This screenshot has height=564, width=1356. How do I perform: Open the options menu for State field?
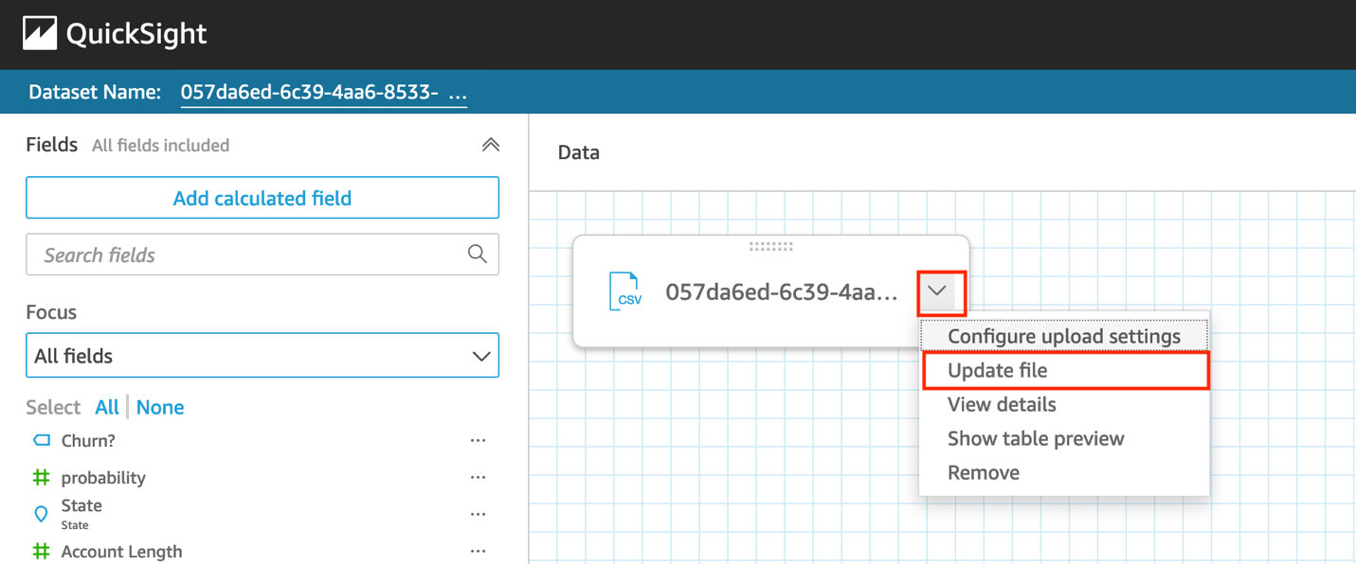[x=479, y=514]
